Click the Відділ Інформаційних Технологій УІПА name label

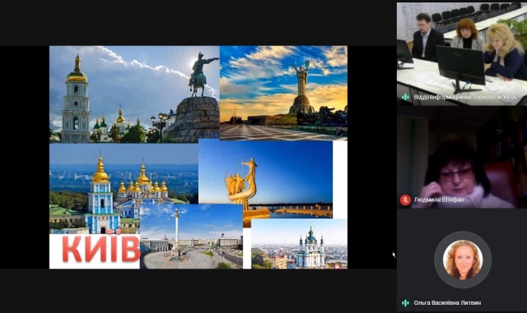464,97
